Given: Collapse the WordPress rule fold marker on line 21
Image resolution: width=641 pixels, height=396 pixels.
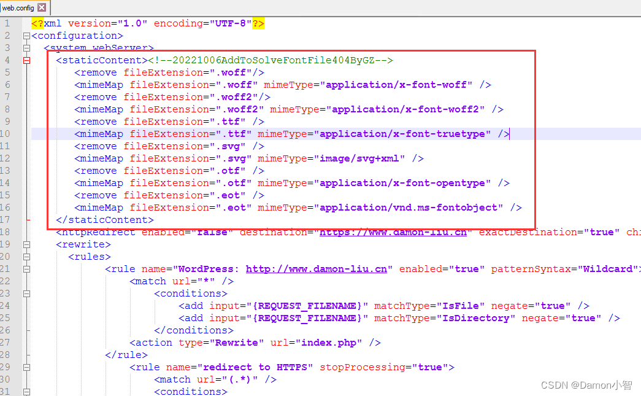Looking at the screenshot, I should point(26,269).
